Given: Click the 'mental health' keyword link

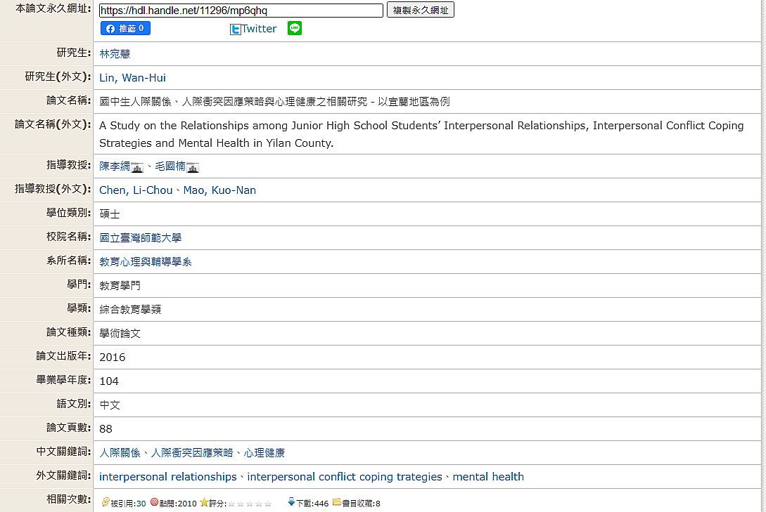Looking at the screenshot, I should (x=488, y=477).
